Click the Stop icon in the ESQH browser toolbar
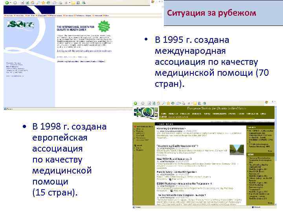 (x=149, y=103)
